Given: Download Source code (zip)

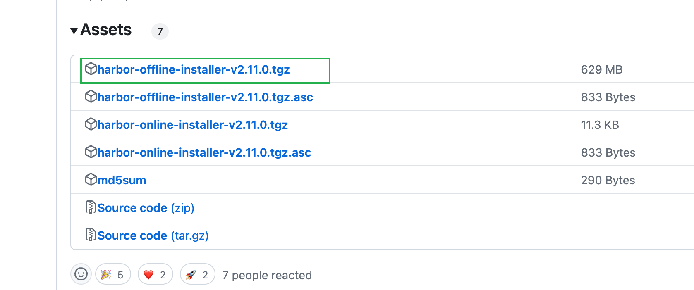Looking at the screenshot, I should [x=146, y=208].
